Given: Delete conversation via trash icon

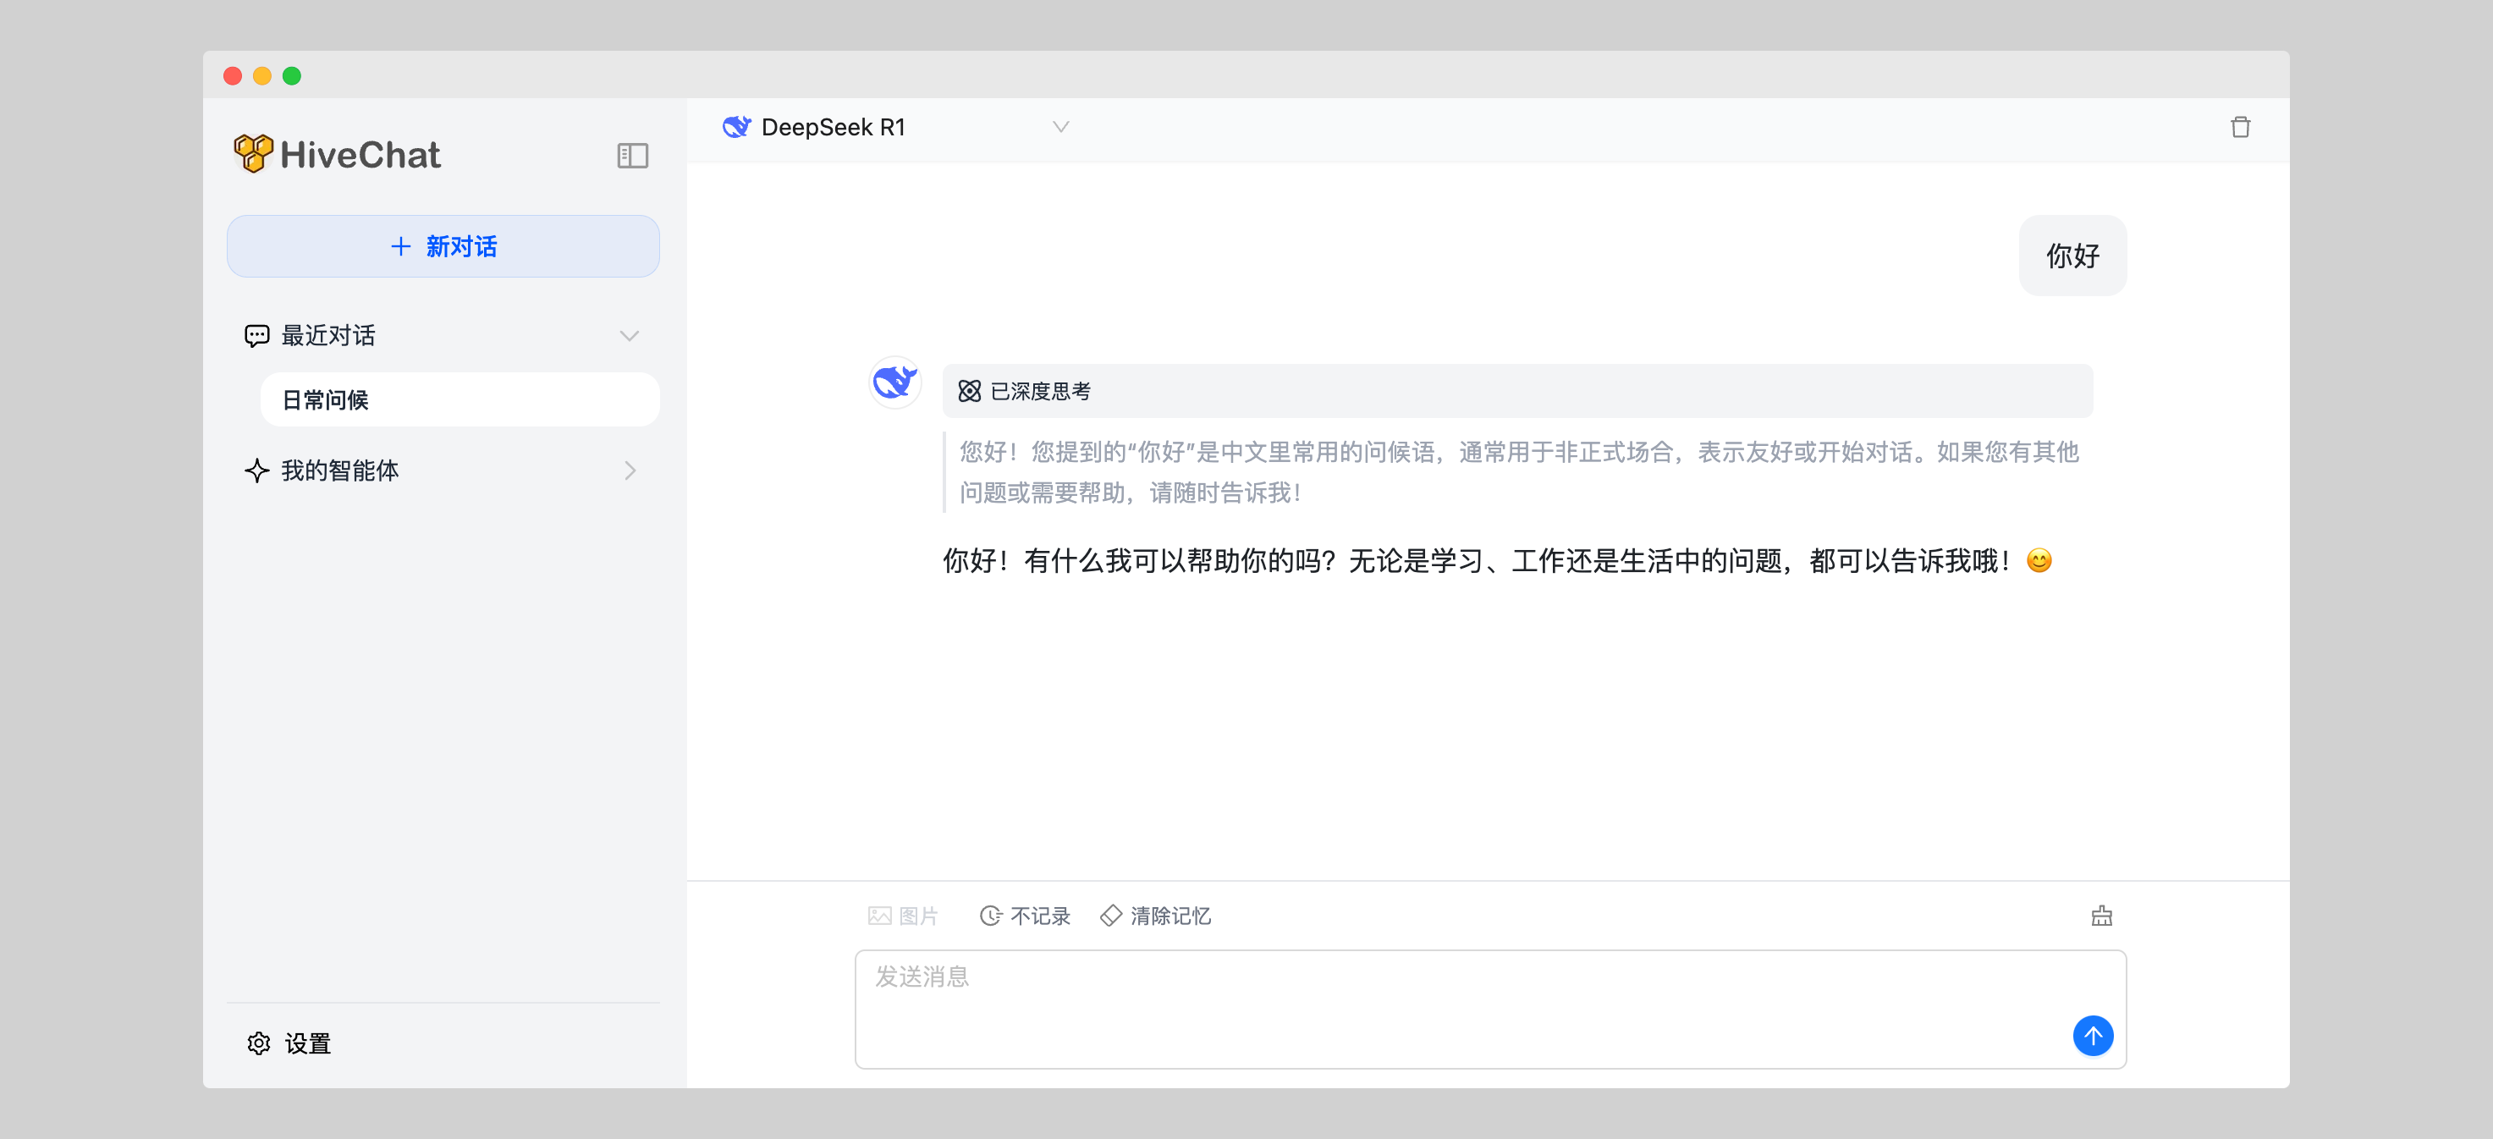Looking at the screenshot, I should (2242, 127).
